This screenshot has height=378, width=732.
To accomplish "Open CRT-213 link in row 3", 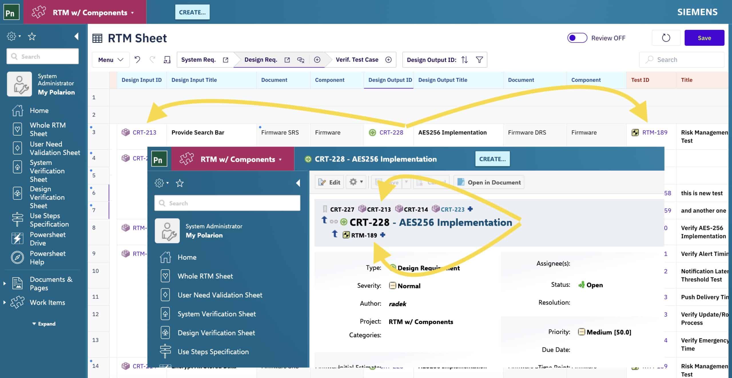I will pyautogui.click(x=144, y=132).
